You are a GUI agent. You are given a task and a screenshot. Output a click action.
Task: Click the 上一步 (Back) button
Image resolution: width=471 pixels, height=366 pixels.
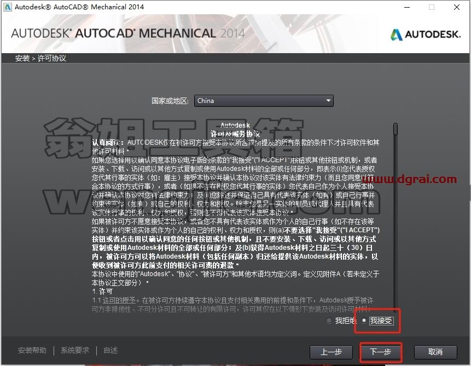coord(331,352)
